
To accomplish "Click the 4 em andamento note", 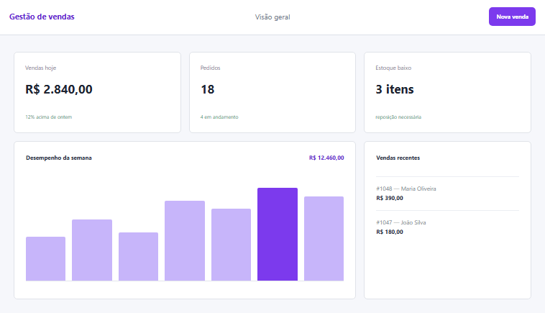I will coord(219,117).
